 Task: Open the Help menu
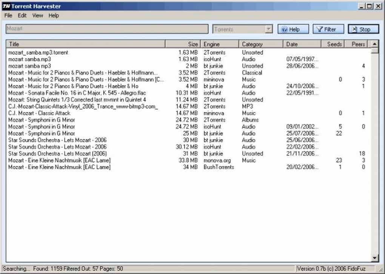pos(54,15)
